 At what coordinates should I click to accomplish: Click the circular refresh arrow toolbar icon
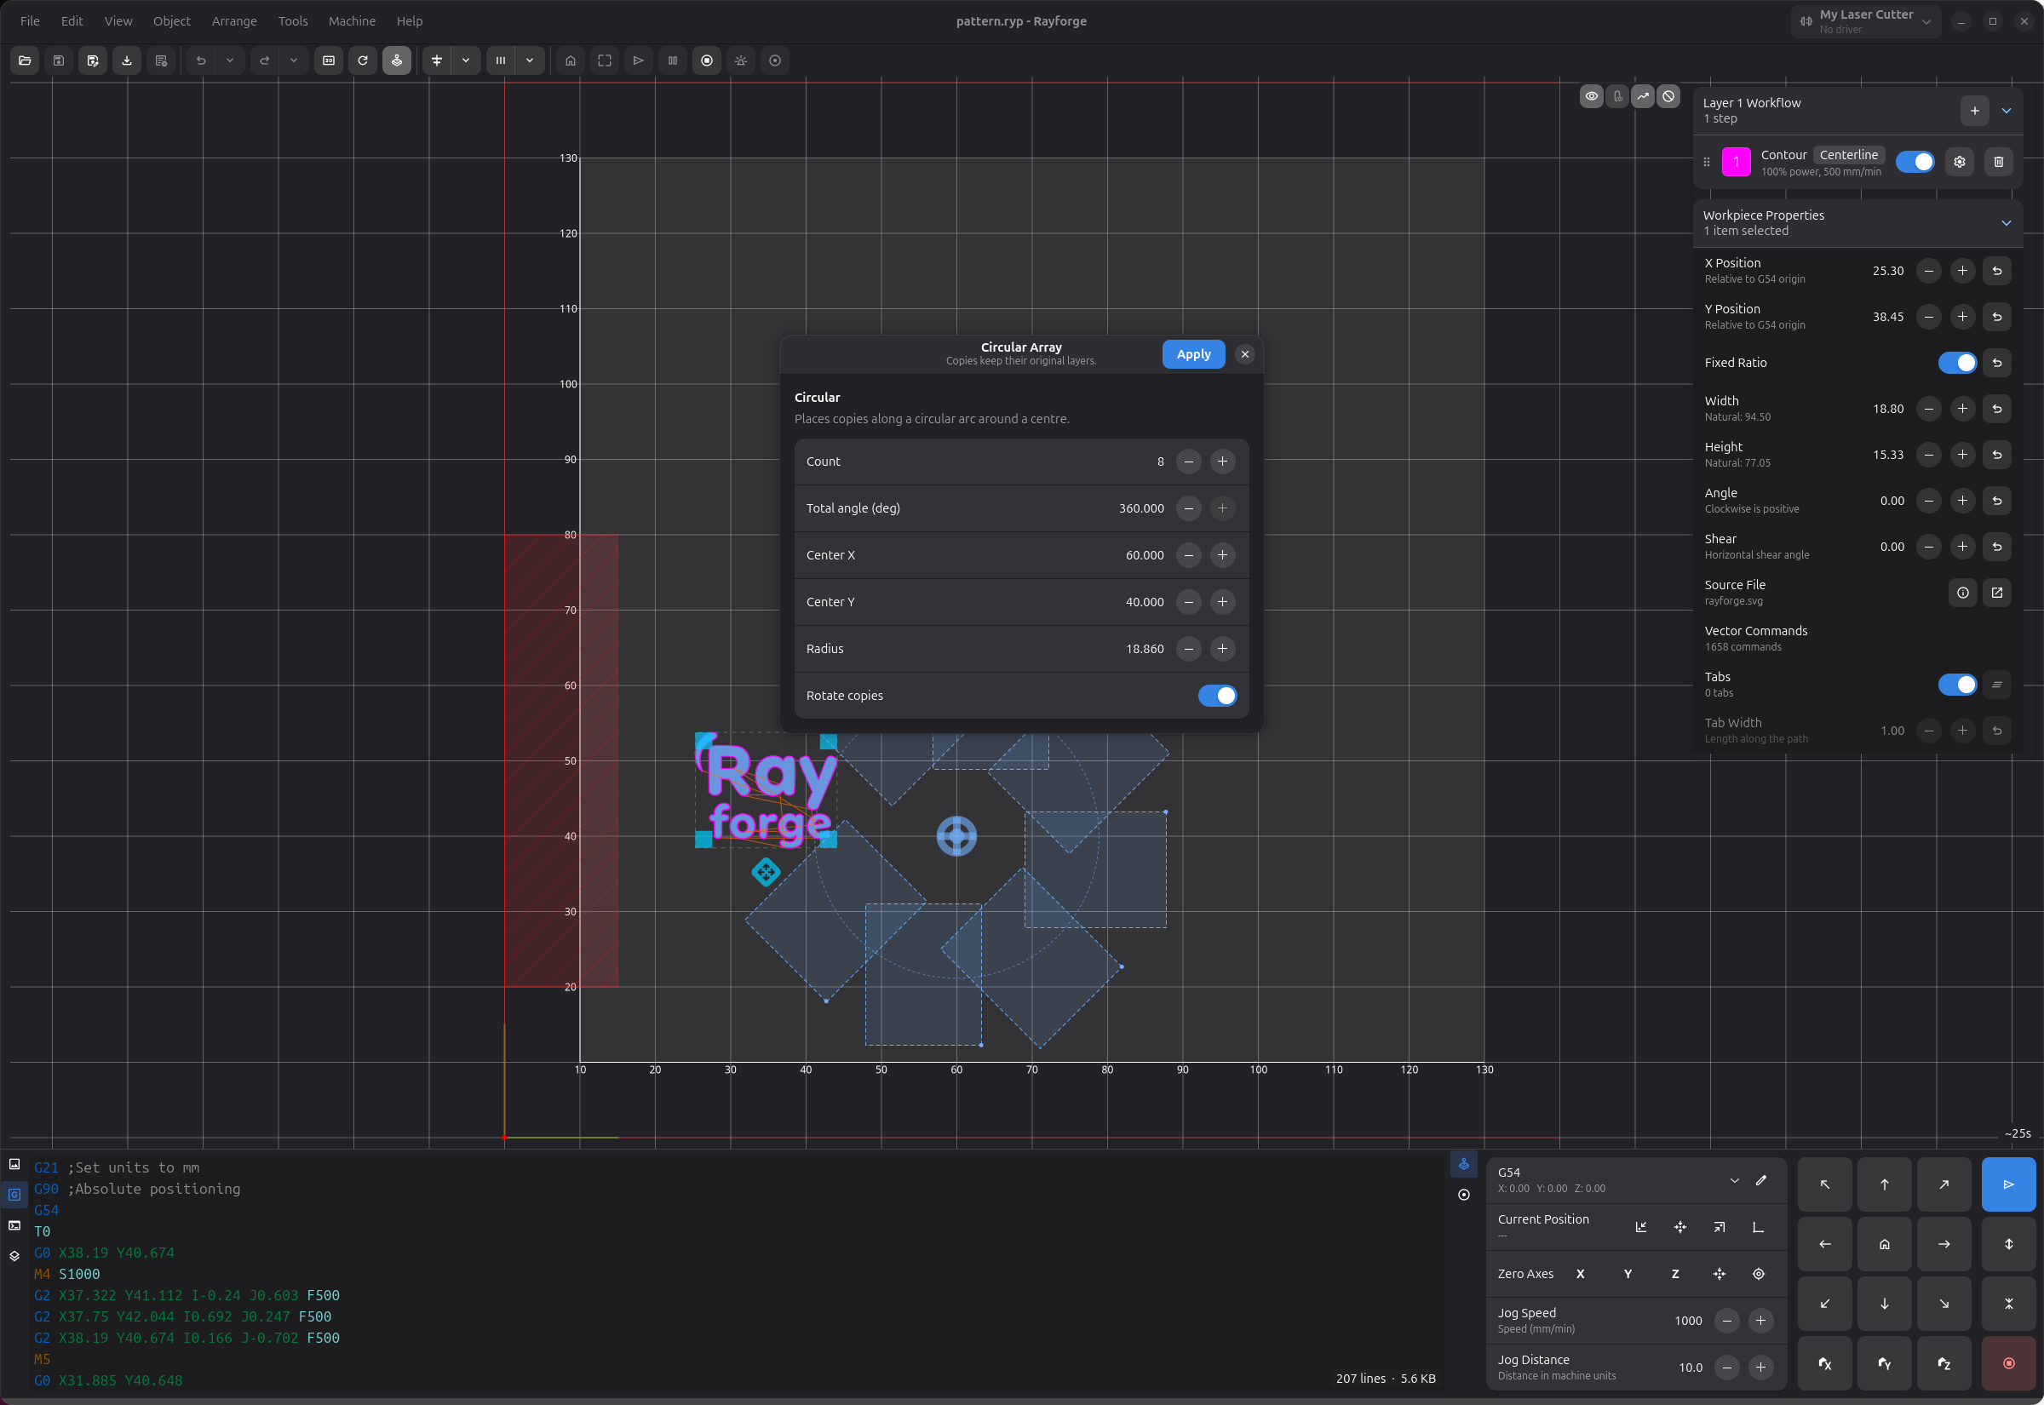(x=363, y=60)
